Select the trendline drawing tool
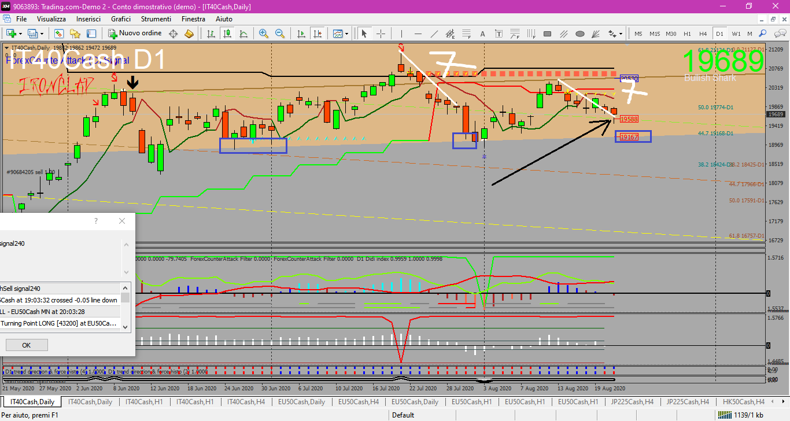The image size is (790, 421). tap(435, 34)
